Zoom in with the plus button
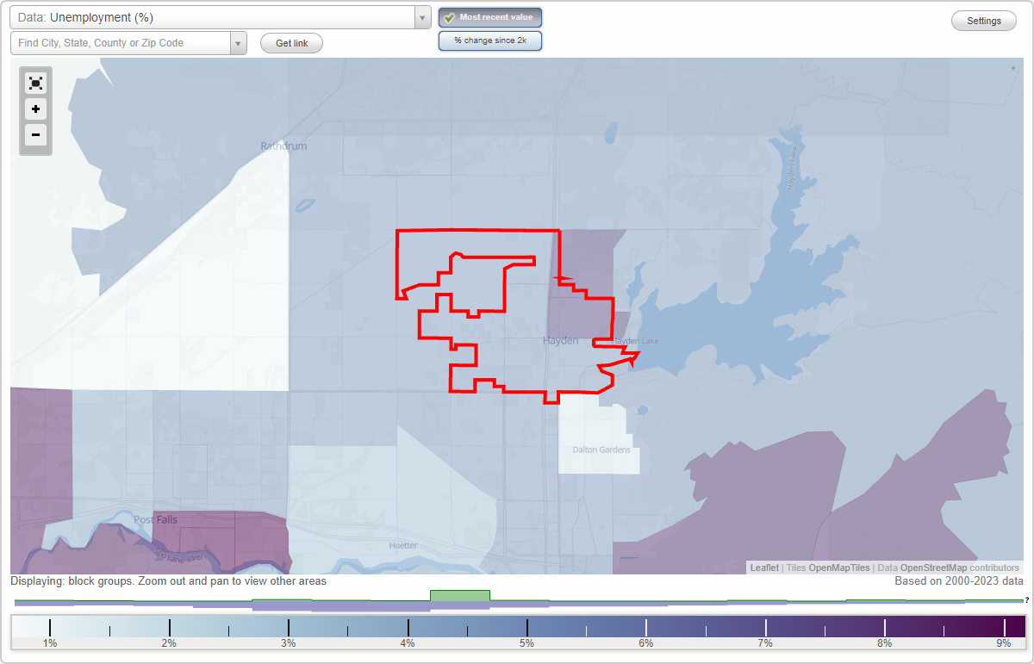 tap(35, 109)
